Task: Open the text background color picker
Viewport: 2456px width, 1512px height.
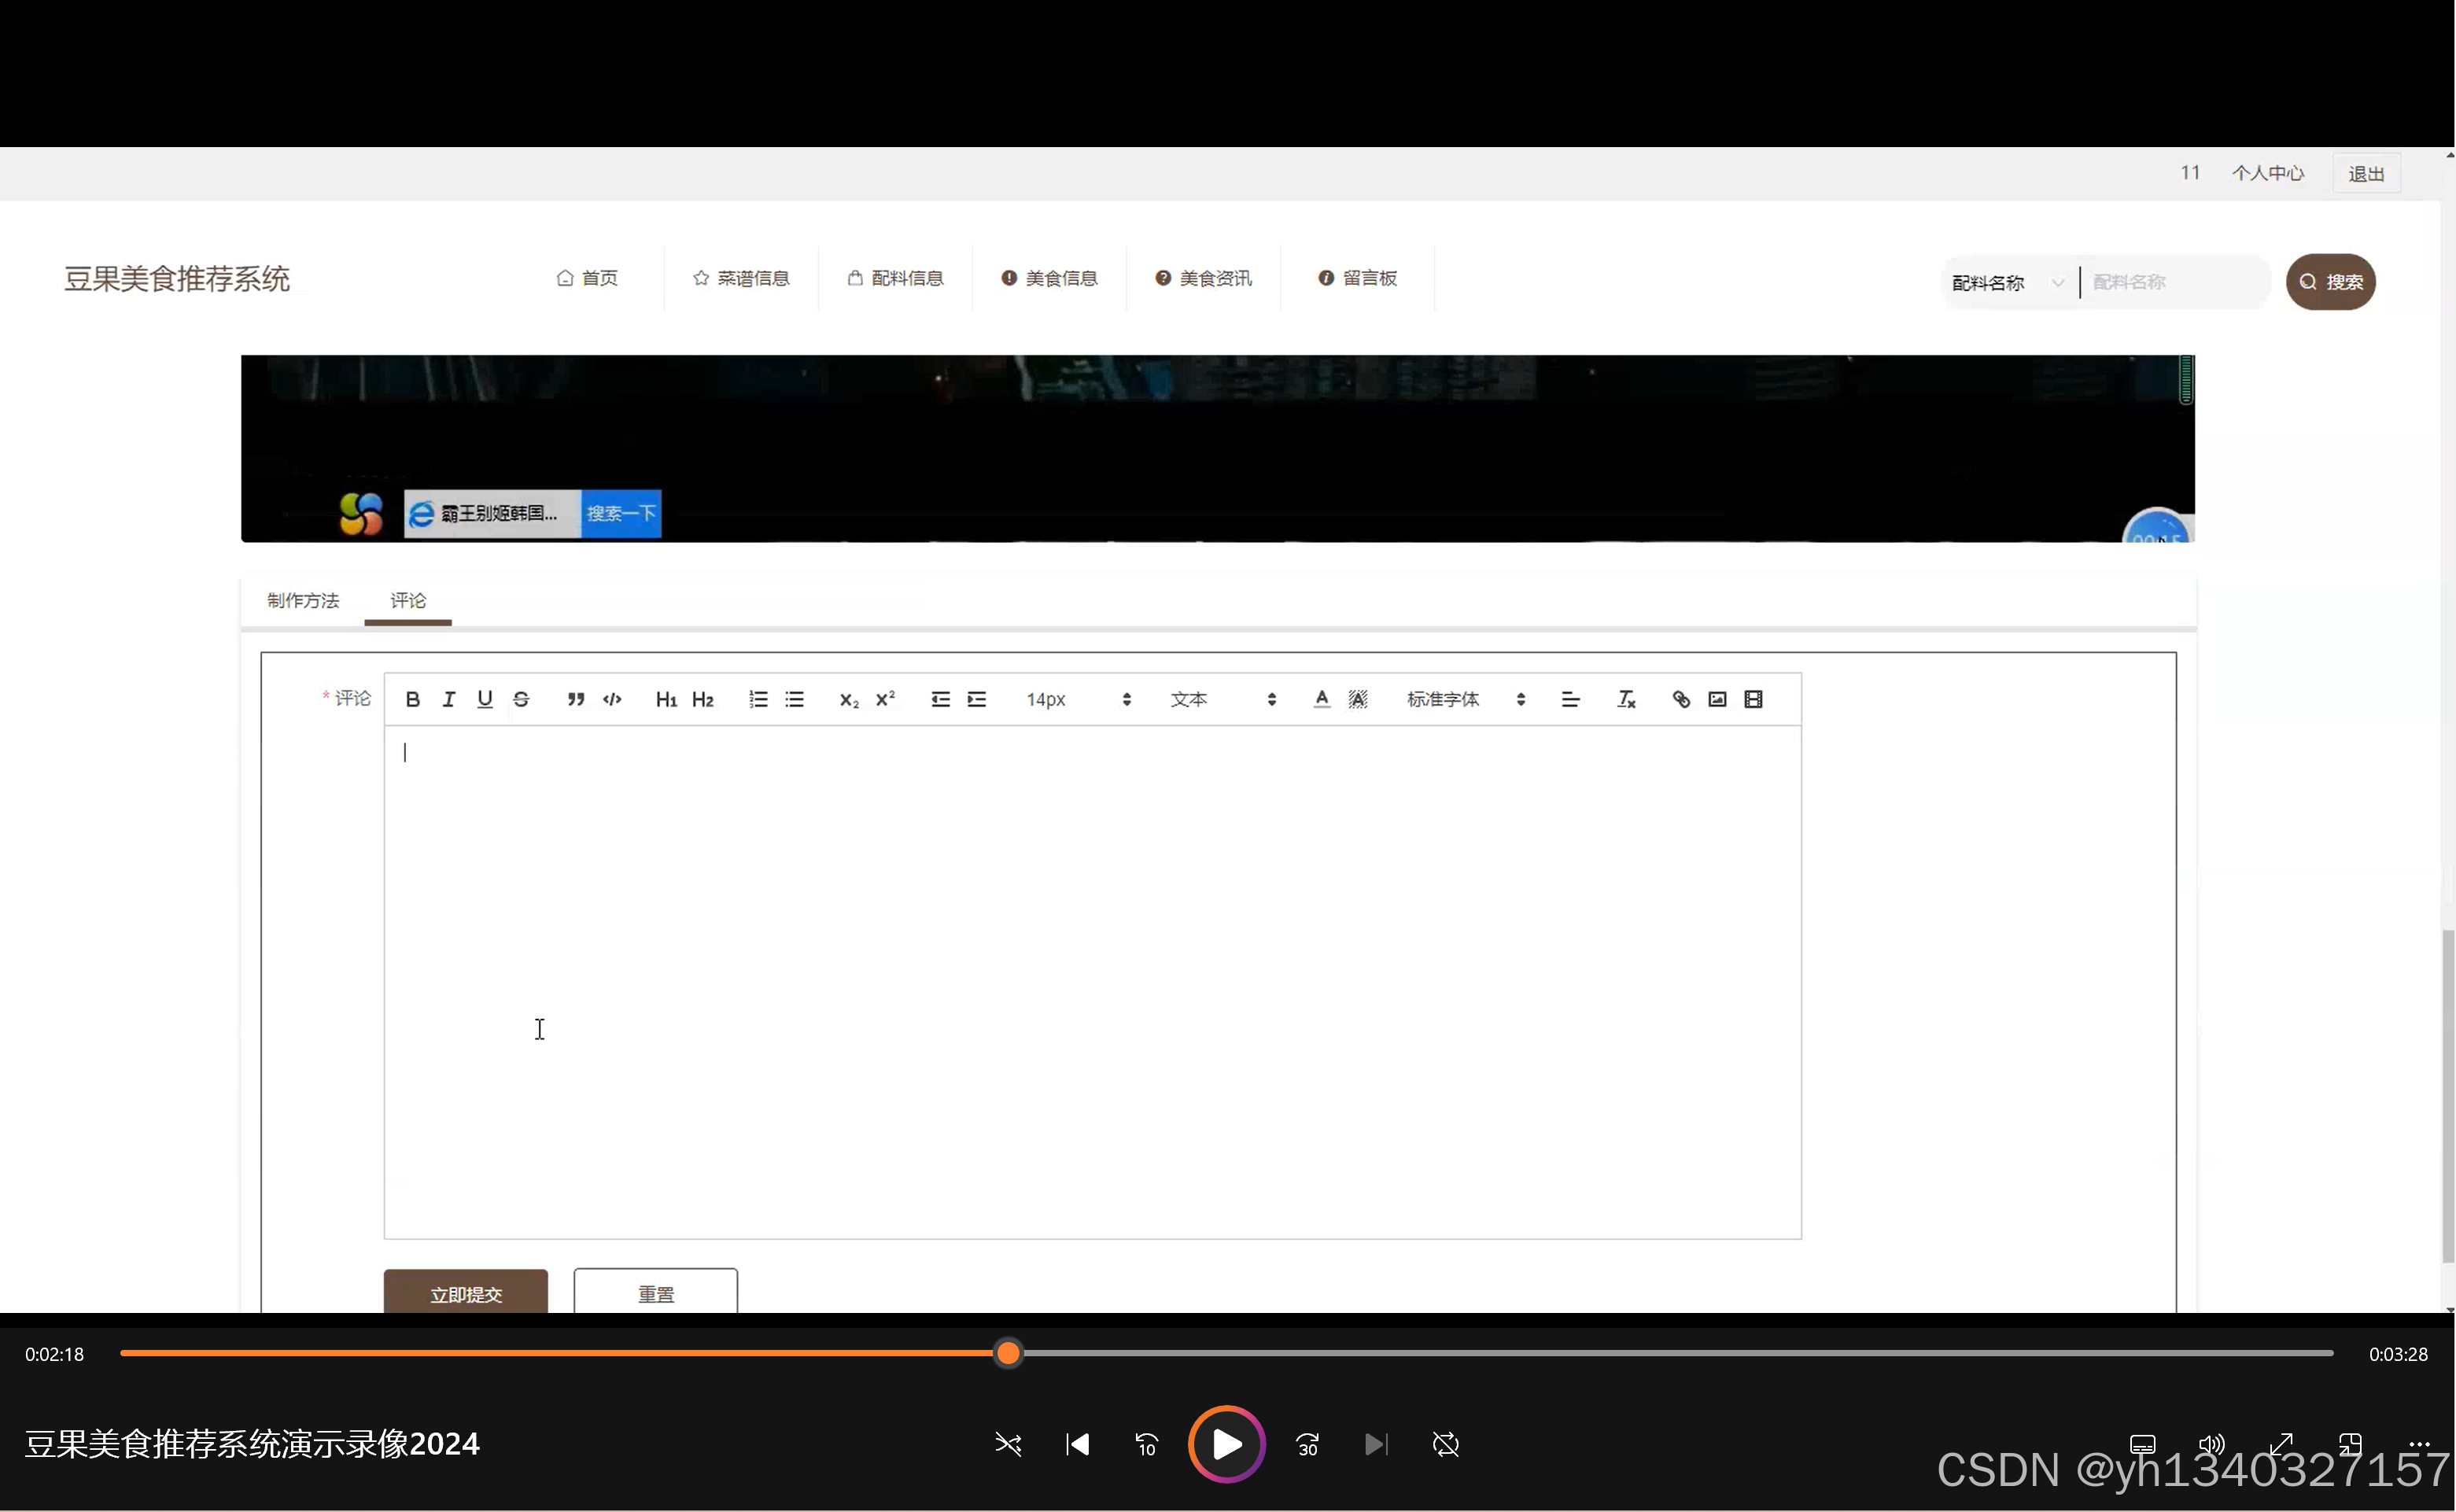Action: [1358, 699]
